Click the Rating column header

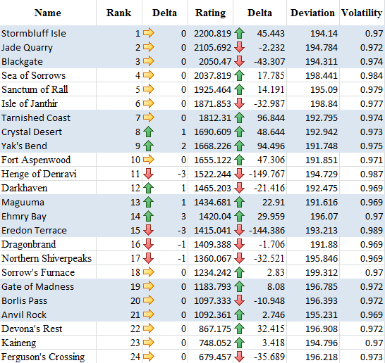pyautogui.click(x=210, y=13)
